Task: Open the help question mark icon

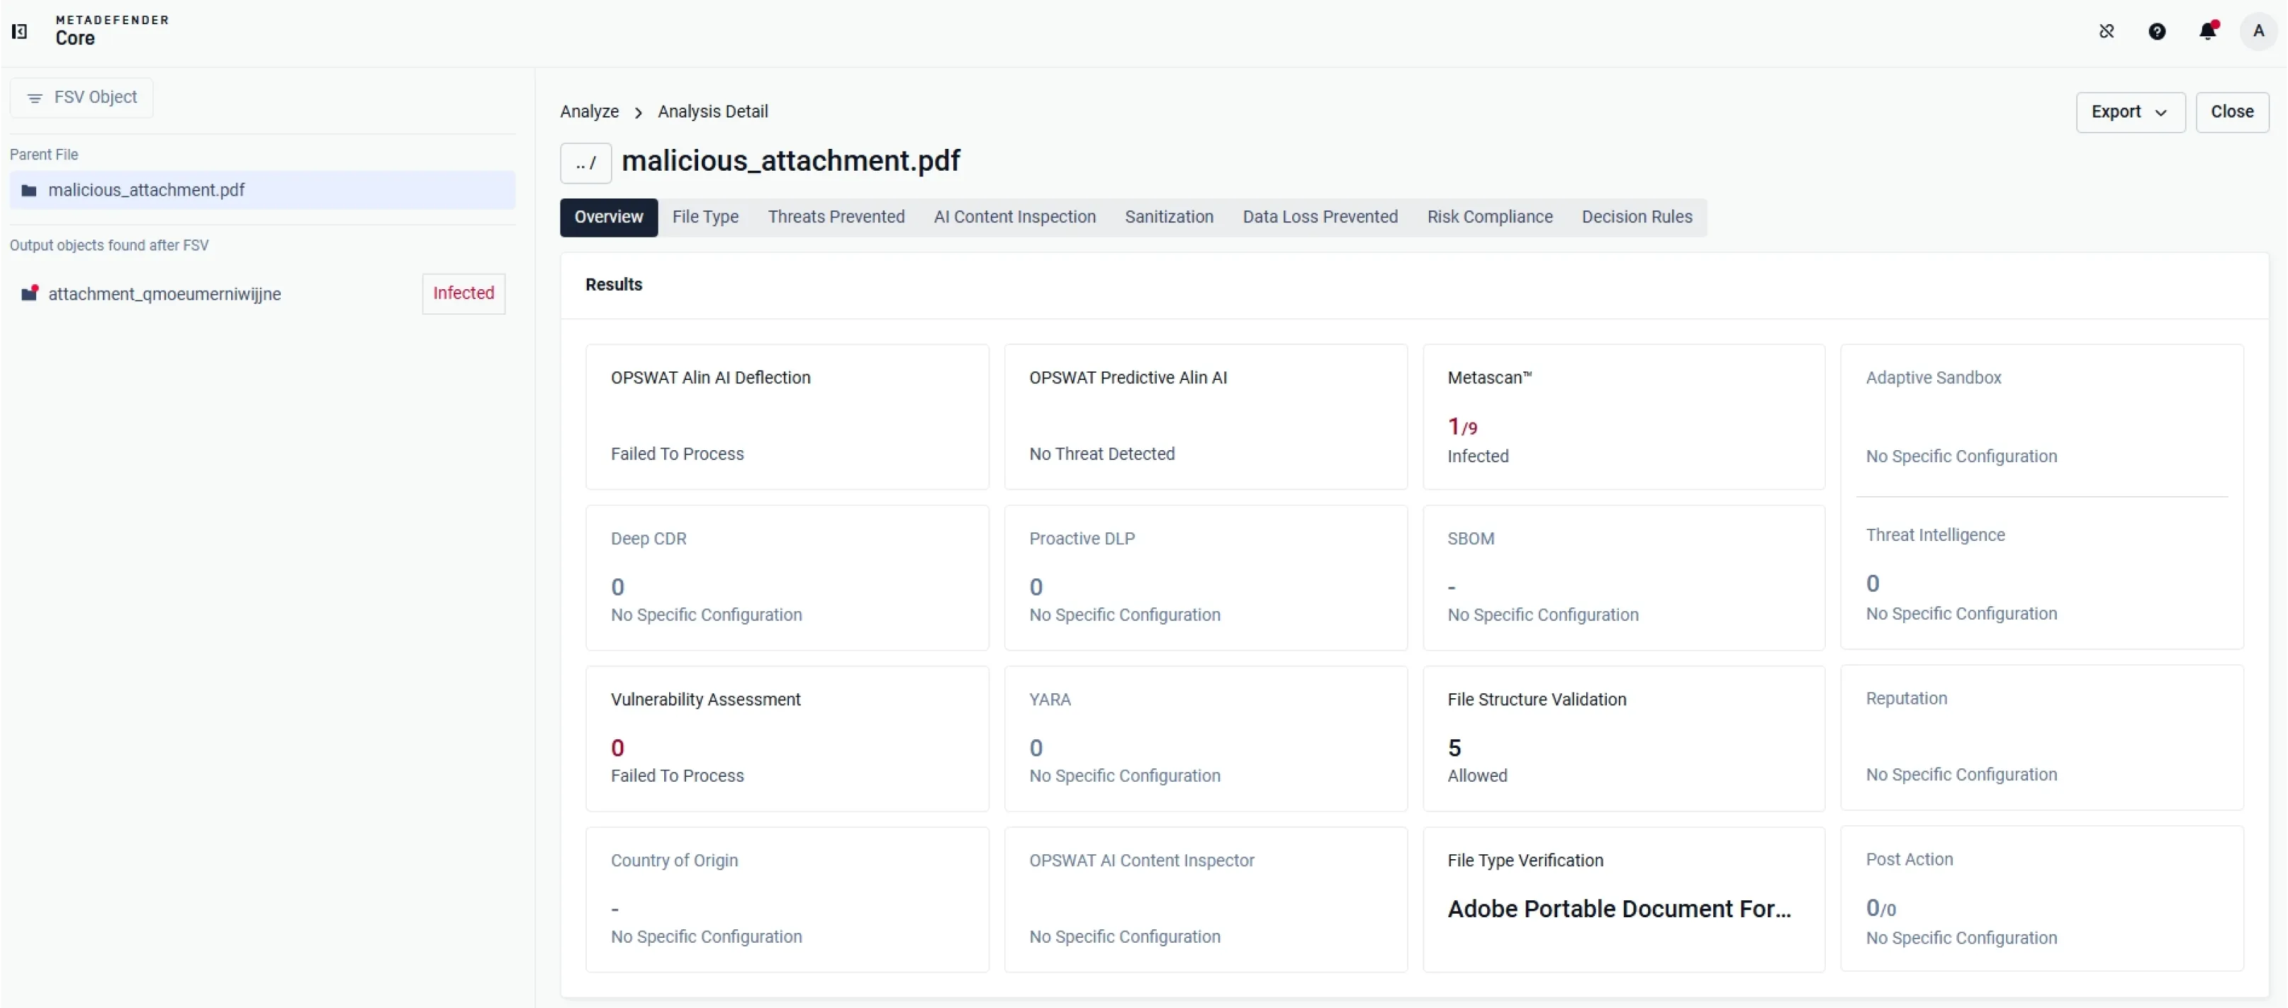Action: click(x=2158, y=31)
